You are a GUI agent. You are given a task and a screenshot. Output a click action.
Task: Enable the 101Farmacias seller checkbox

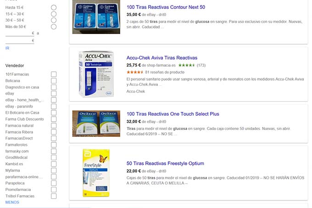click(54, 74)
